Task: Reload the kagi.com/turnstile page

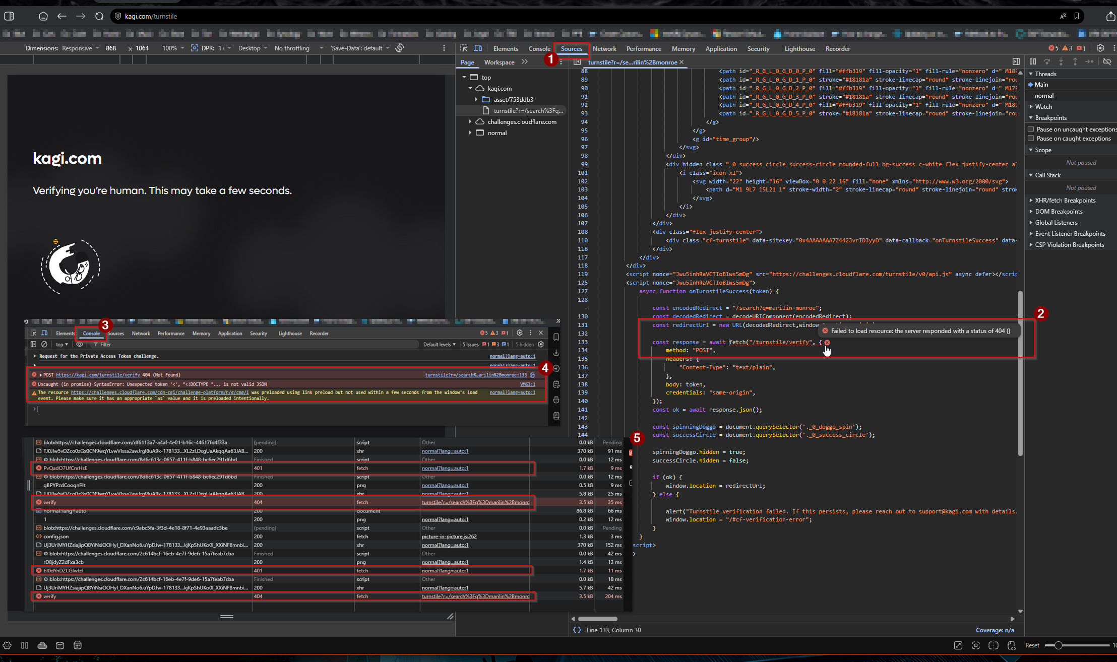Action: [x=99, y=16]
